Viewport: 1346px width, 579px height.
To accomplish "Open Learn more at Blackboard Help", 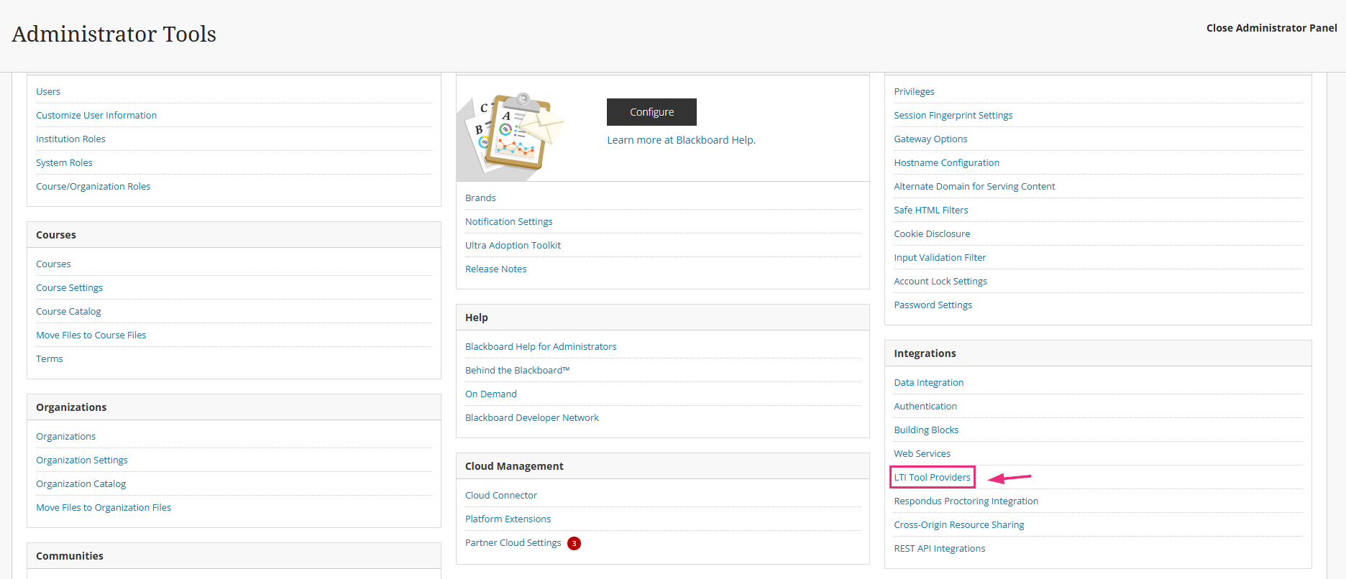I will click(681, 140).
